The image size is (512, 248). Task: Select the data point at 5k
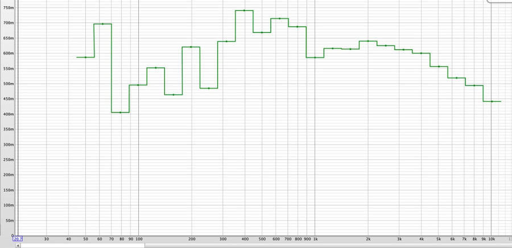439,67
